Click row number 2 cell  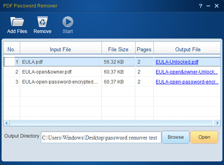click(x=12, y=72)
